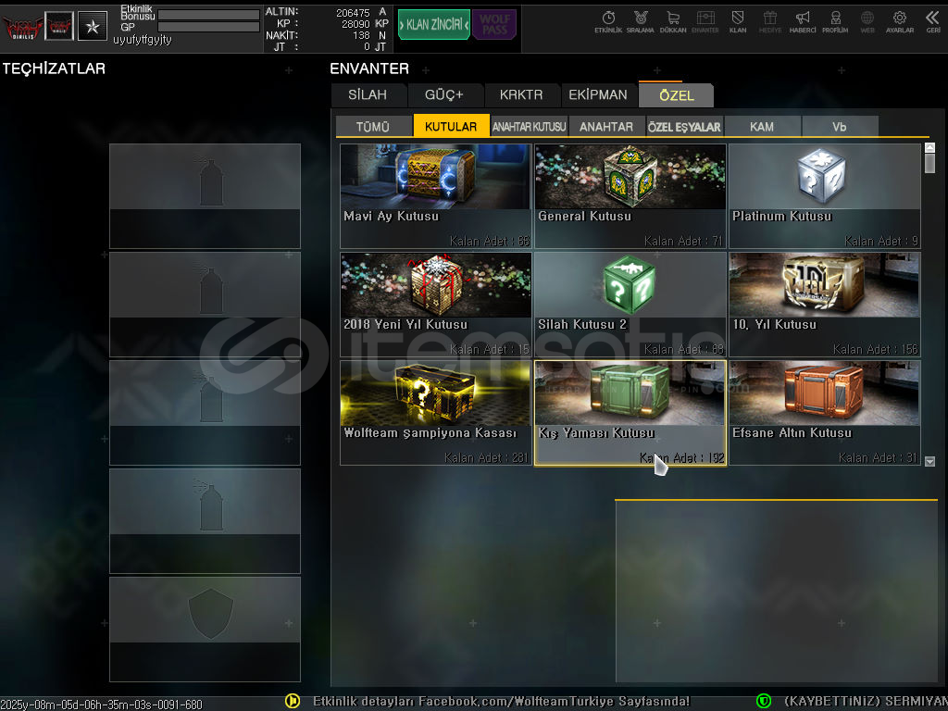948x711 pixels.
Task: Click the ENVANTER heading
Action: pos(369,69)
